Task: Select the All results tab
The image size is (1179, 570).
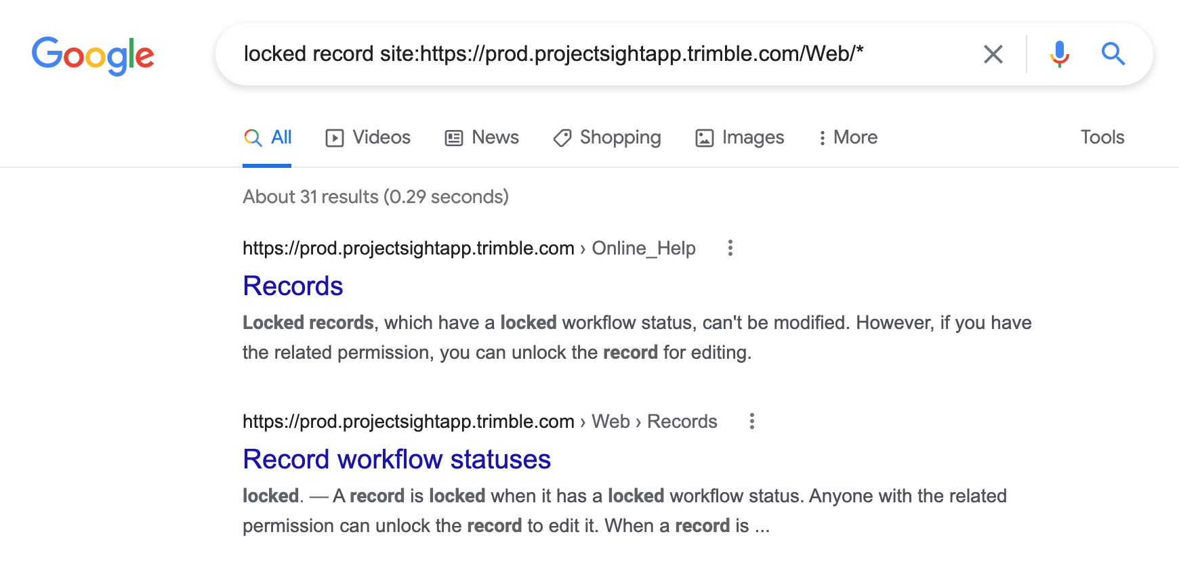Action: [268, 138]
